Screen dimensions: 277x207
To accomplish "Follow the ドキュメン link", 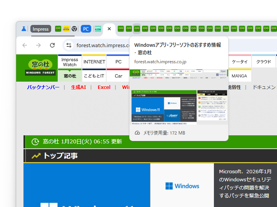I will click(x=264, y=87).
